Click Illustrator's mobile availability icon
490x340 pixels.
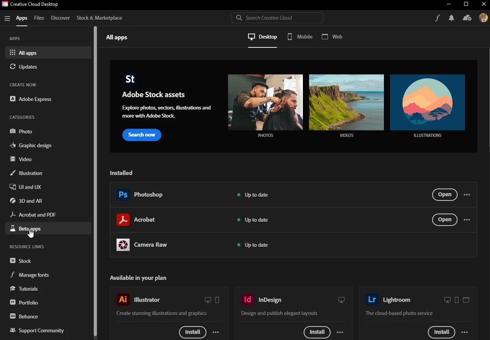(217, 300)
